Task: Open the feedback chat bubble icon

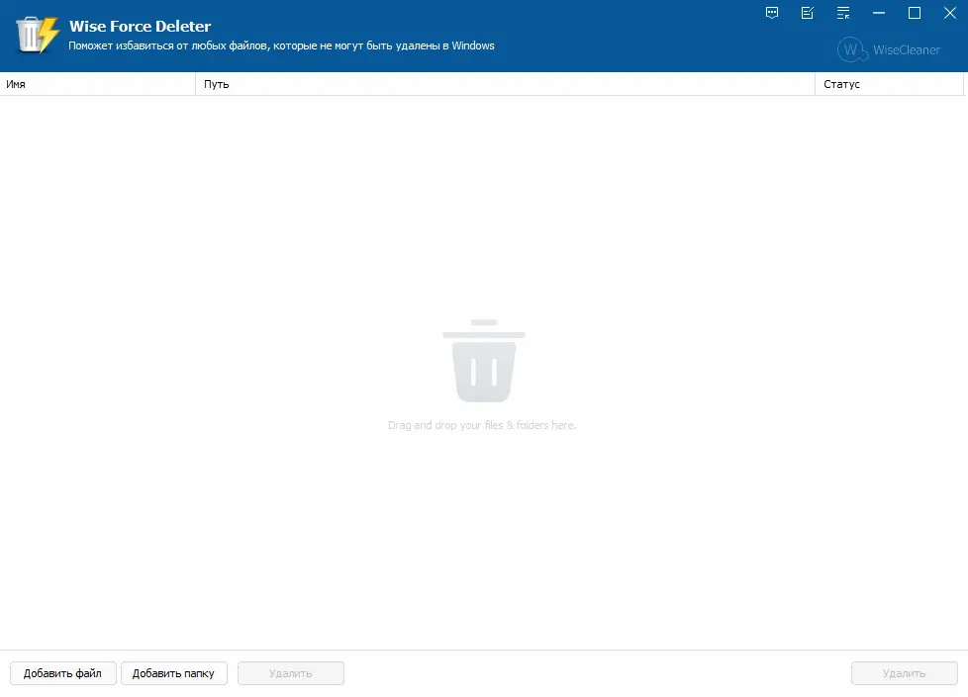Action: click(772, 13)
